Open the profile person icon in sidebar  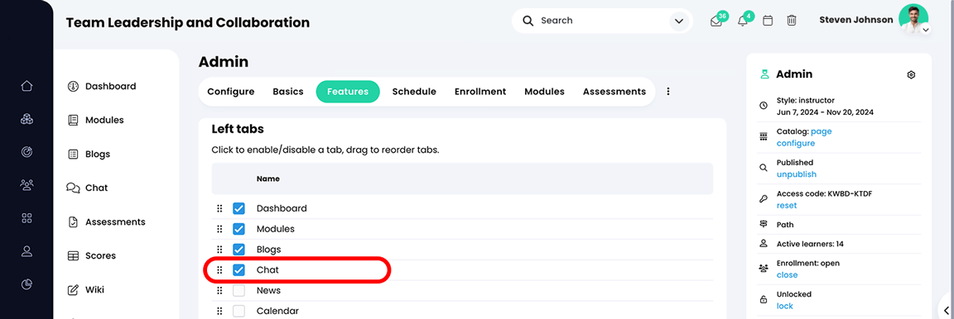tap(26, 251)
